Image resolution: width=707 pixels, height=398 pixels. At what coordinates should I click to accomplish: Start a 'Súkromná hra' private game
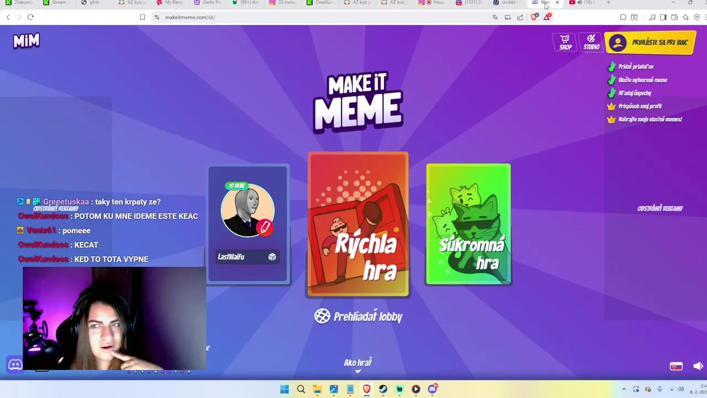pyautogui.click(x=468, y=224)
